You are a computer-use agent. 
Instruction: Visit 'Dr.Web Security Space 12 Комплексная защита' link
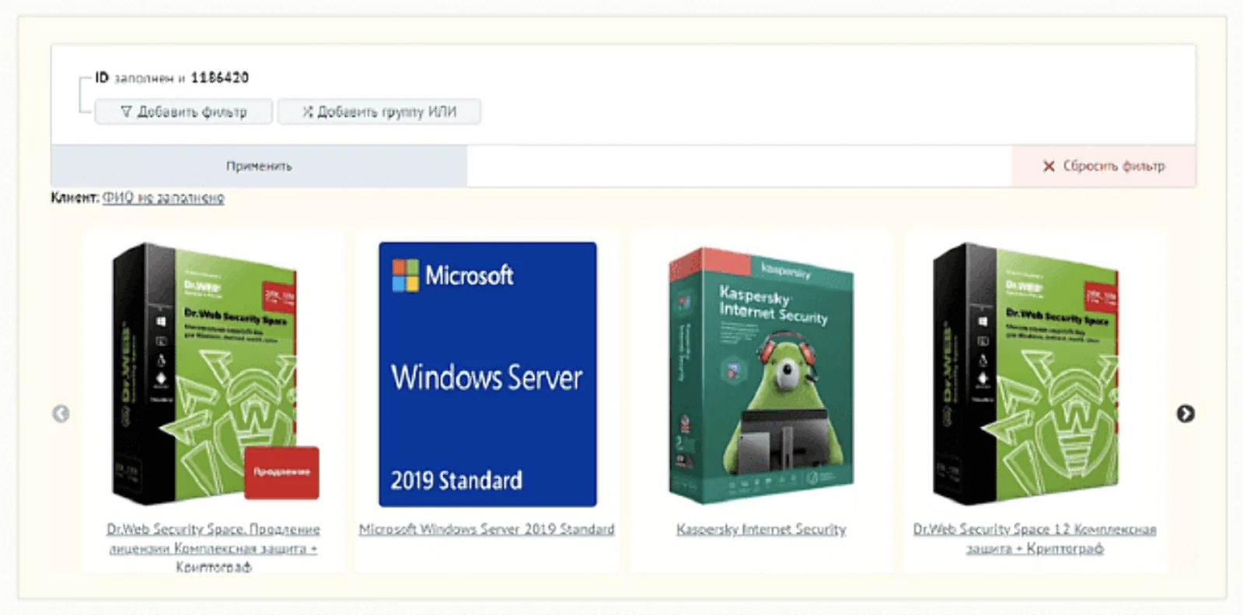(x=1035, y=539)
